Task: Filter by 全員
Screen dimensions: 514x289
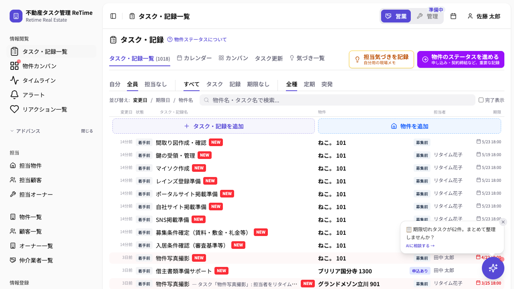Action: (133, 84)
